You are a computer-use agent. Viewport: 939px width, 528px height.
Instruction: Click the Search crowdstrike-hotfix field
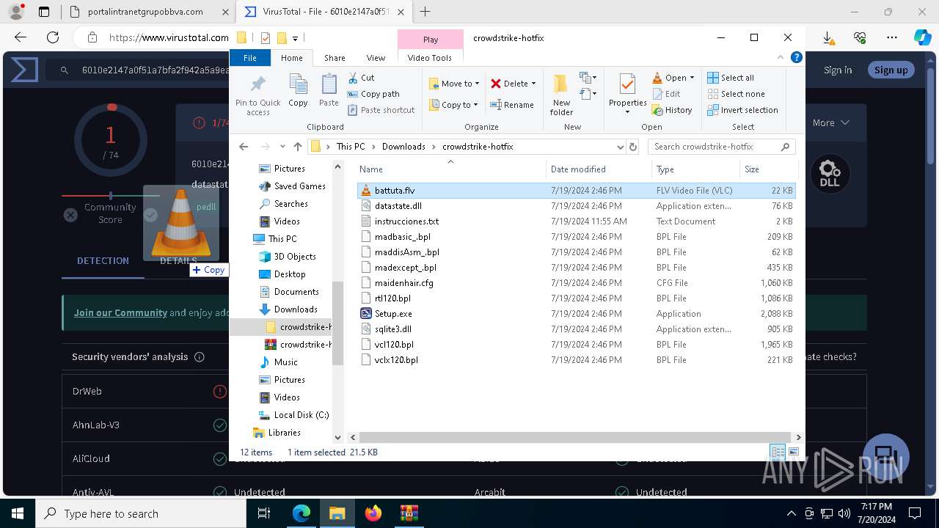click(x=721, y=147)
